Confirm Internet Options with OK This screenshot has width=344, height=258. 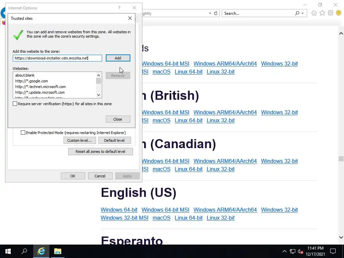tap(73, 176)
